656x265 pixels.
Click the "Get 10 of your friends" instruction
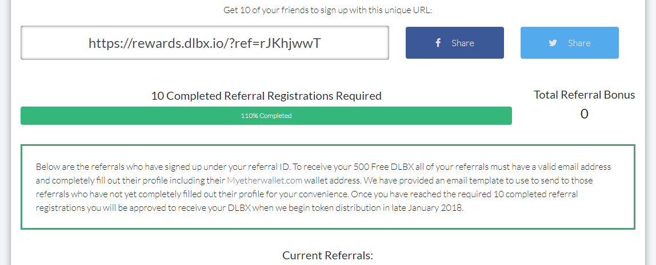[327, 10]
